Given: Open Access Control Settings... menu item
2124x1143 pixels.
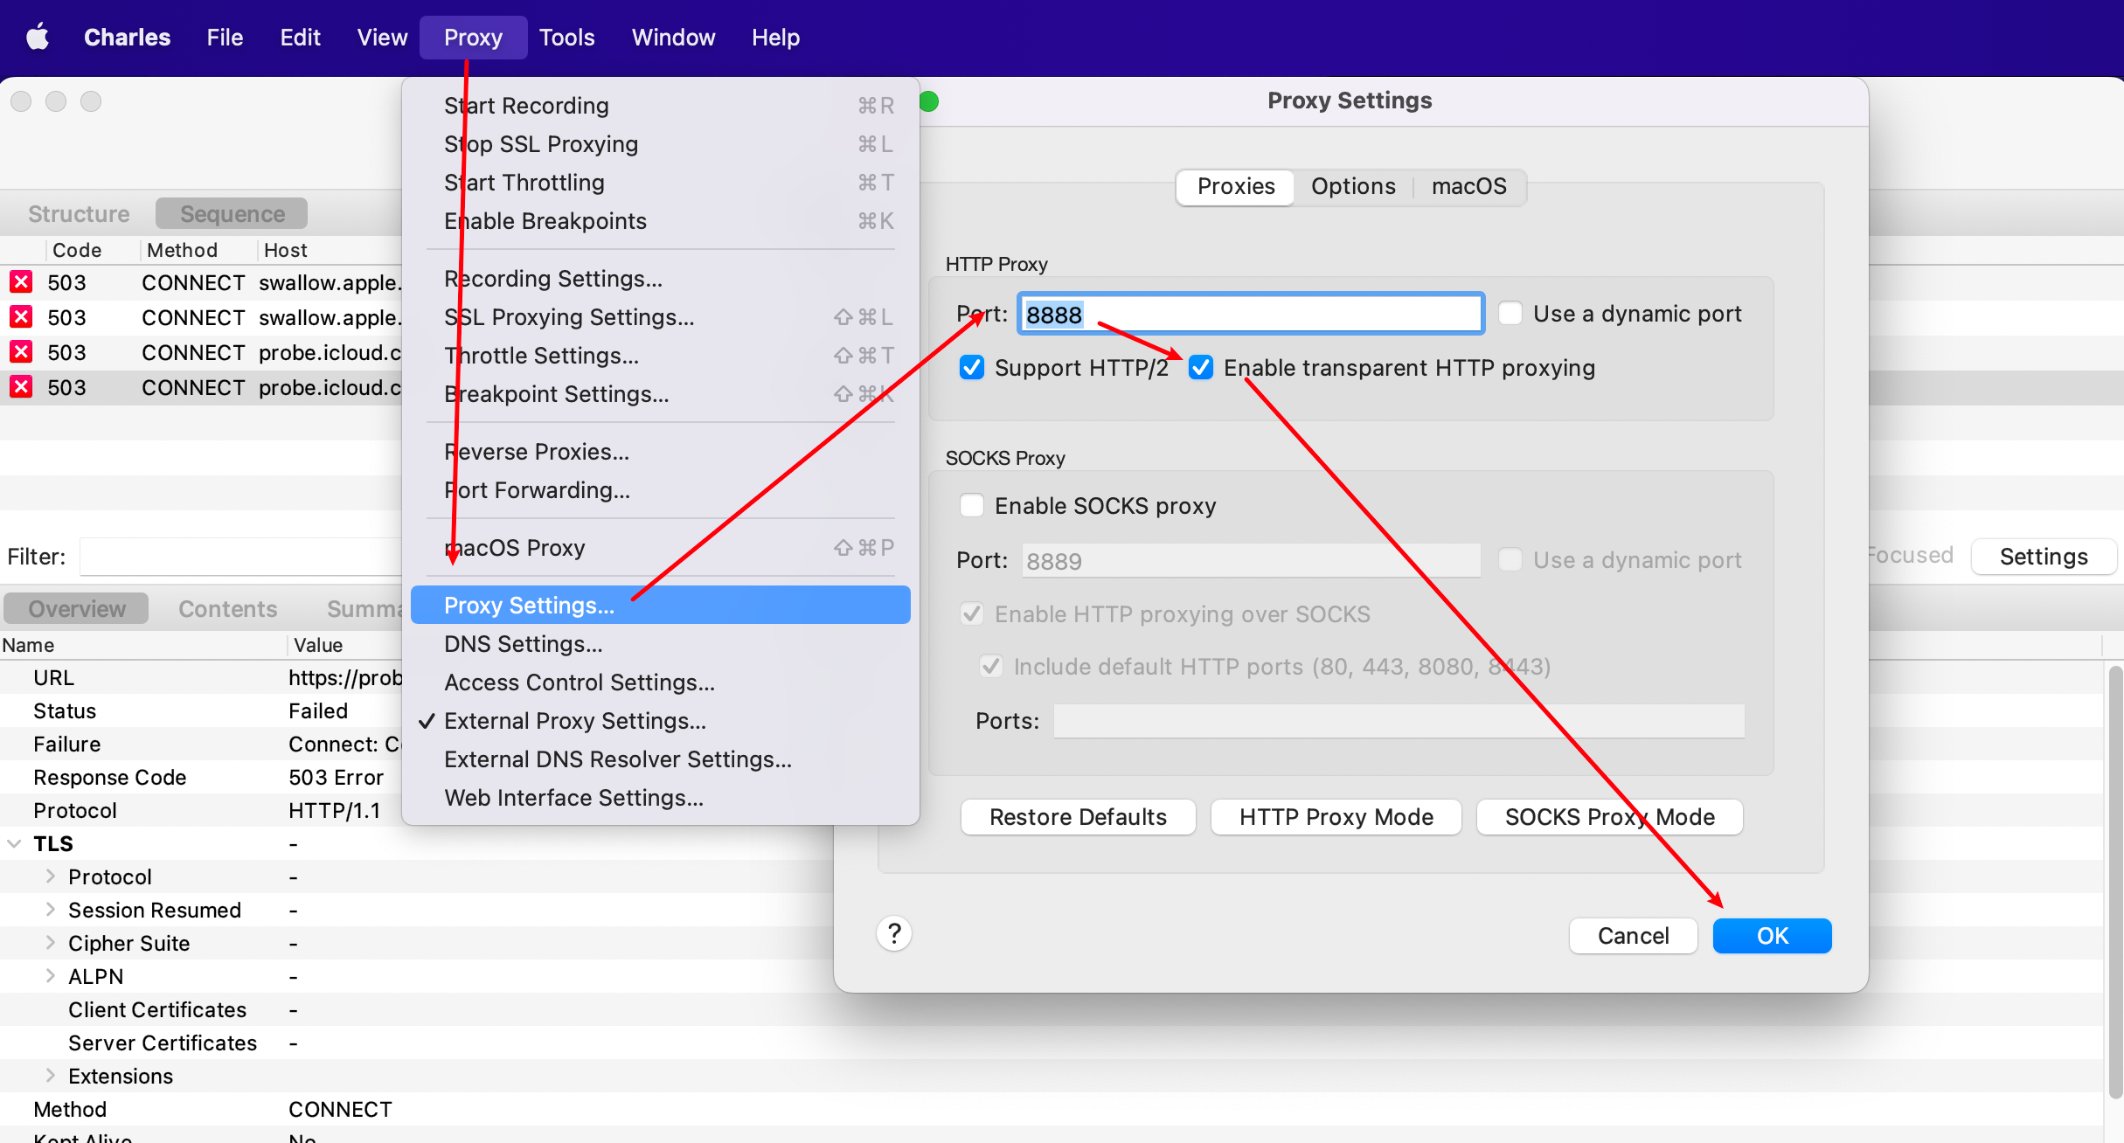Looking at the screenshot, I should (x=661, y=682).
